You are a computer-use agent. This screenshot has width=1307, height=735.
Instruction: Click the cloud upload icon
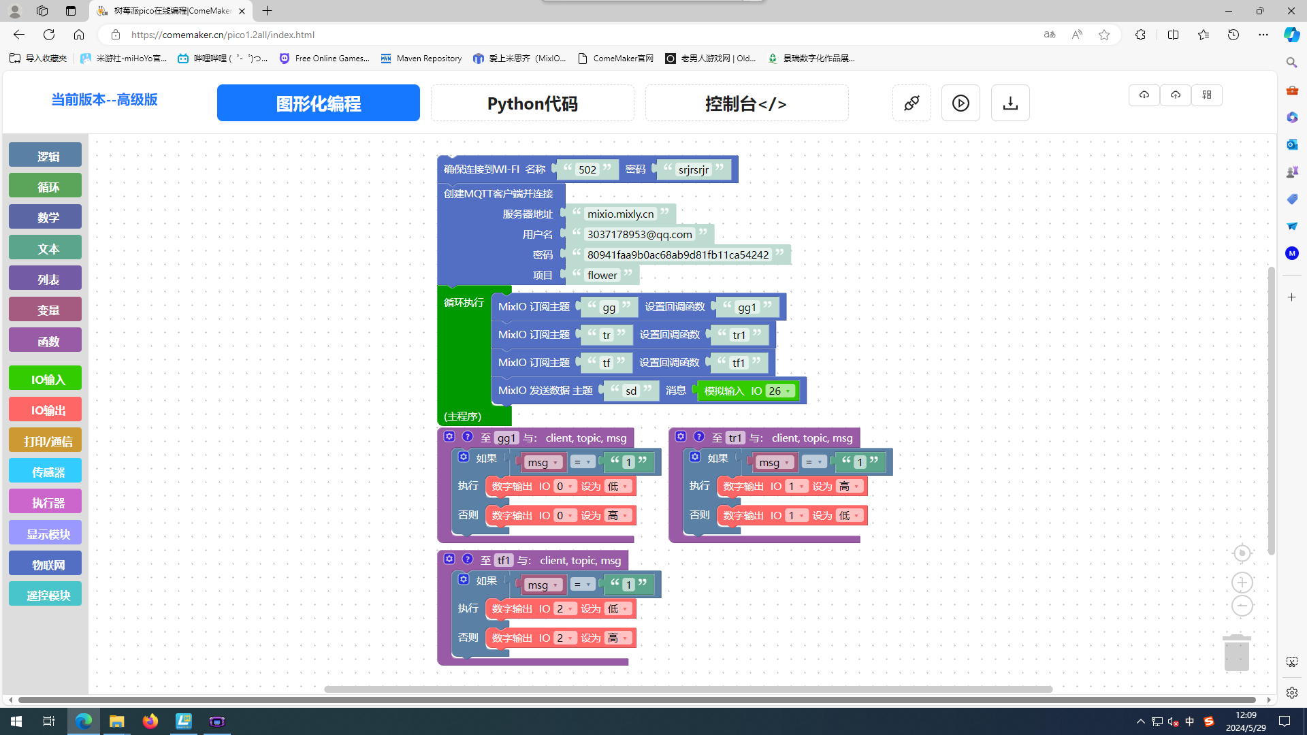1176,95
